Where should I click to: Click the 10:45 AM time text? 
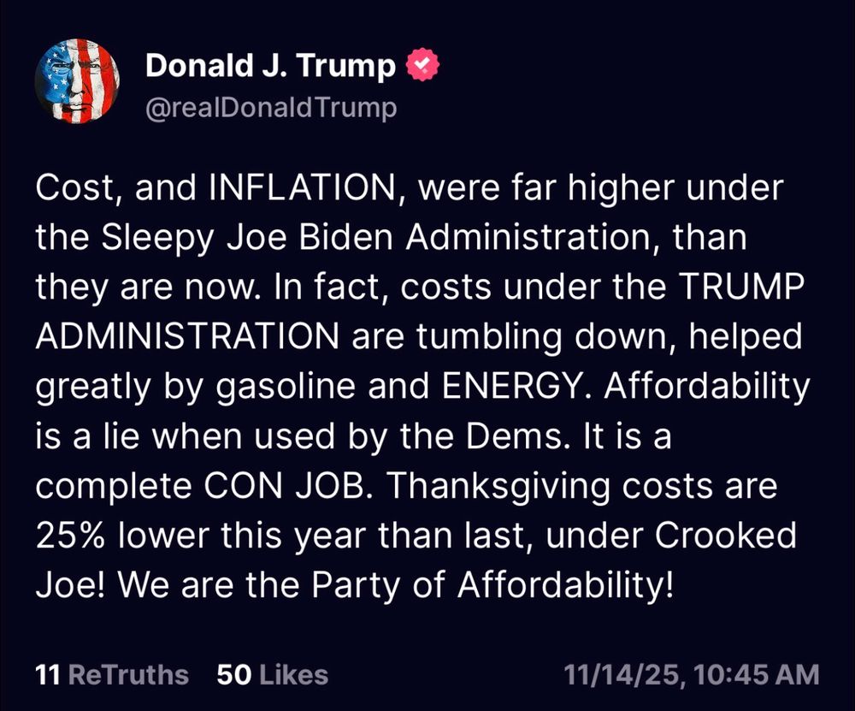click(758, 675)
